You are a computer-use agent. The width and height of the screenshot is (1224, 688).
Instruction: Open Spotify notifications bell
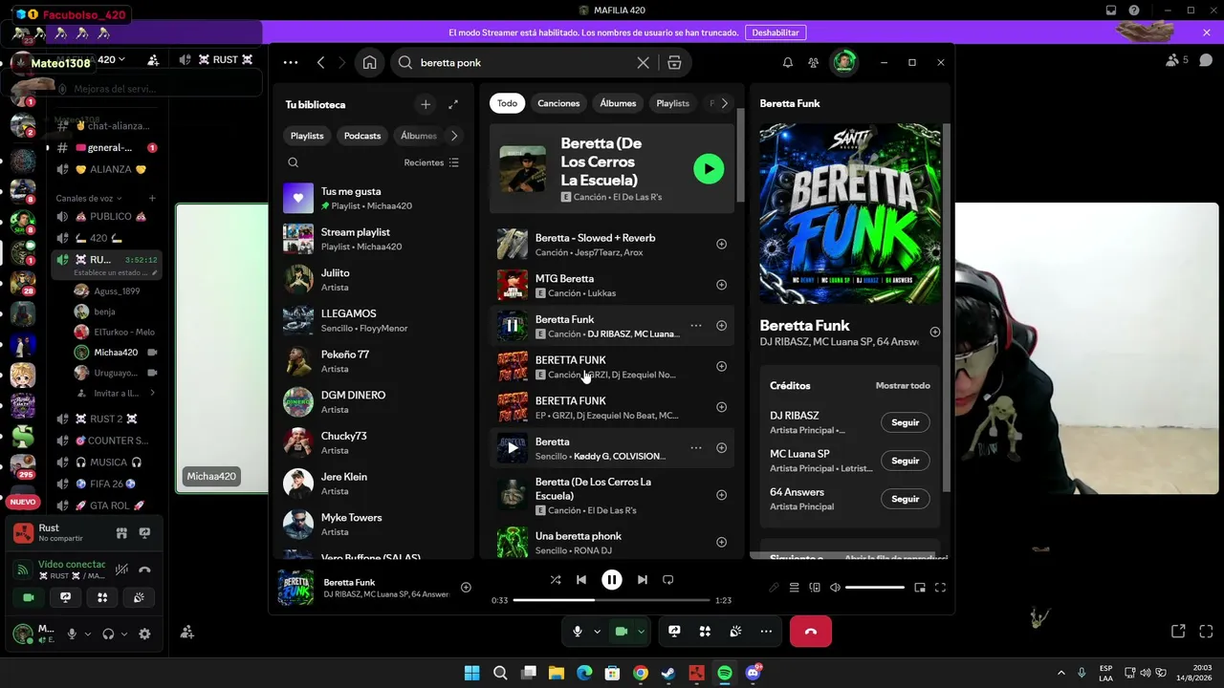[787, 62]
